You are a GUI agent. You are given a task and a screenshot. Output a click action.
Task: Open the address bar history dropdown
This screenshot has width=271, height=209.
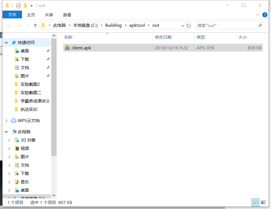[182, 26]
